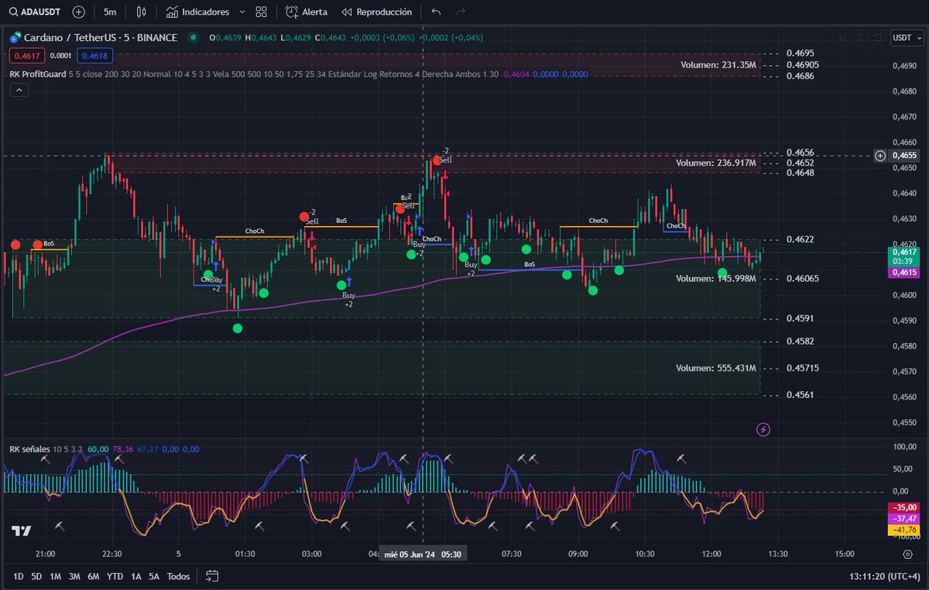Open the candlestick chart type selector
929x590 pixels.
[141, 12]
